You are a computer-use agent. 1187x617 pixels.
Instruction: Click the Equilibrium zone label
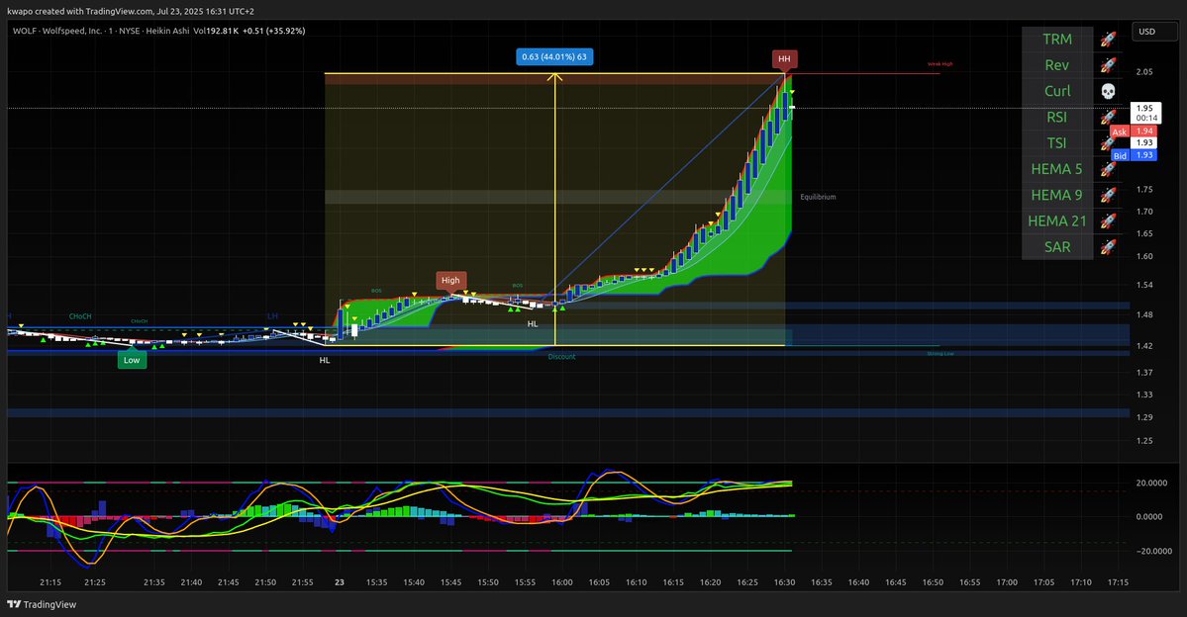[819, 197]
